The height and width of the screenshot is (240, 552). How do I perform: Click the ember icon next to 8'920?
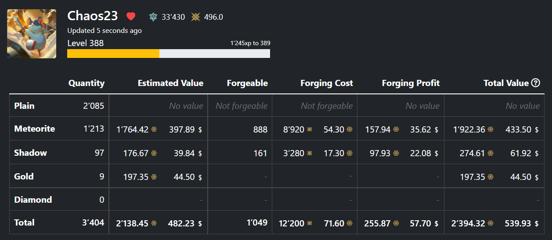[310, 129]
